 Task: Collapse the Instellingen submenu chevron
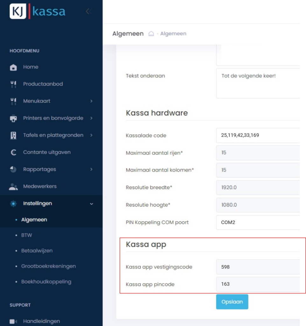(x=91, y=204)
